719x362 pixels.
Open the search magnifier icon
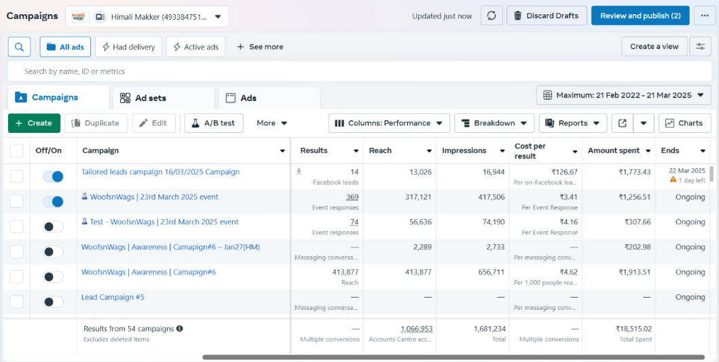pyautogui.click(x=19, y=47)
